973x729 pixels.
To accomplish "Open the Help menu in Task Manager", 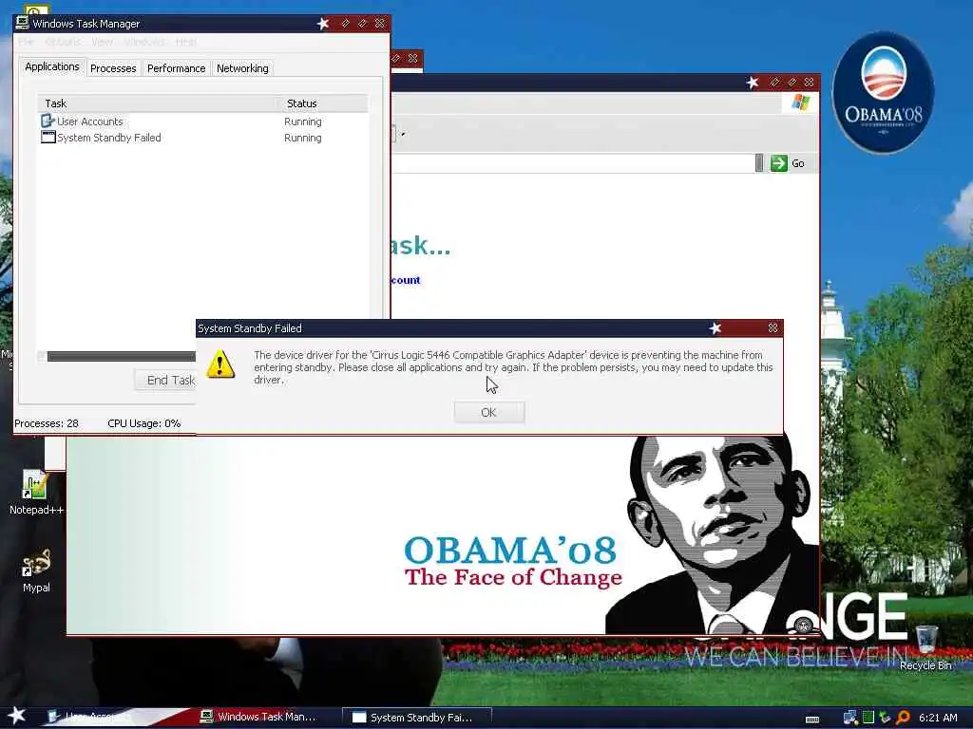I will coord(185,42).
